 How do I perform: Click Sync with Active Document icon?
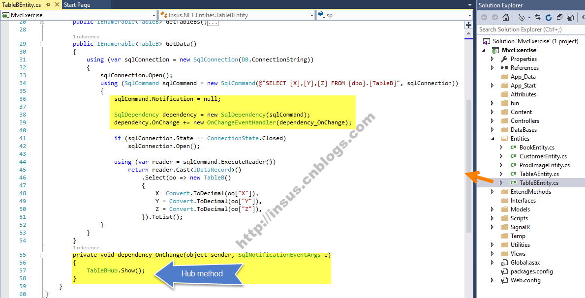coord(538,17)
